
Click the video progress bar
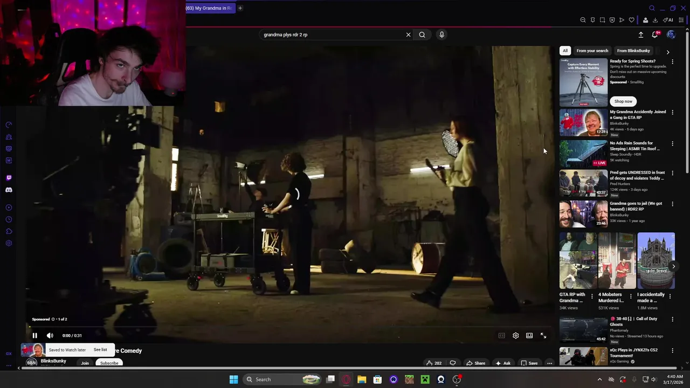290,326
